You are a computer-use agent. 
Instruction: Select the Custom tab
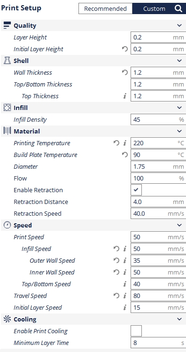tap(154, 8)
